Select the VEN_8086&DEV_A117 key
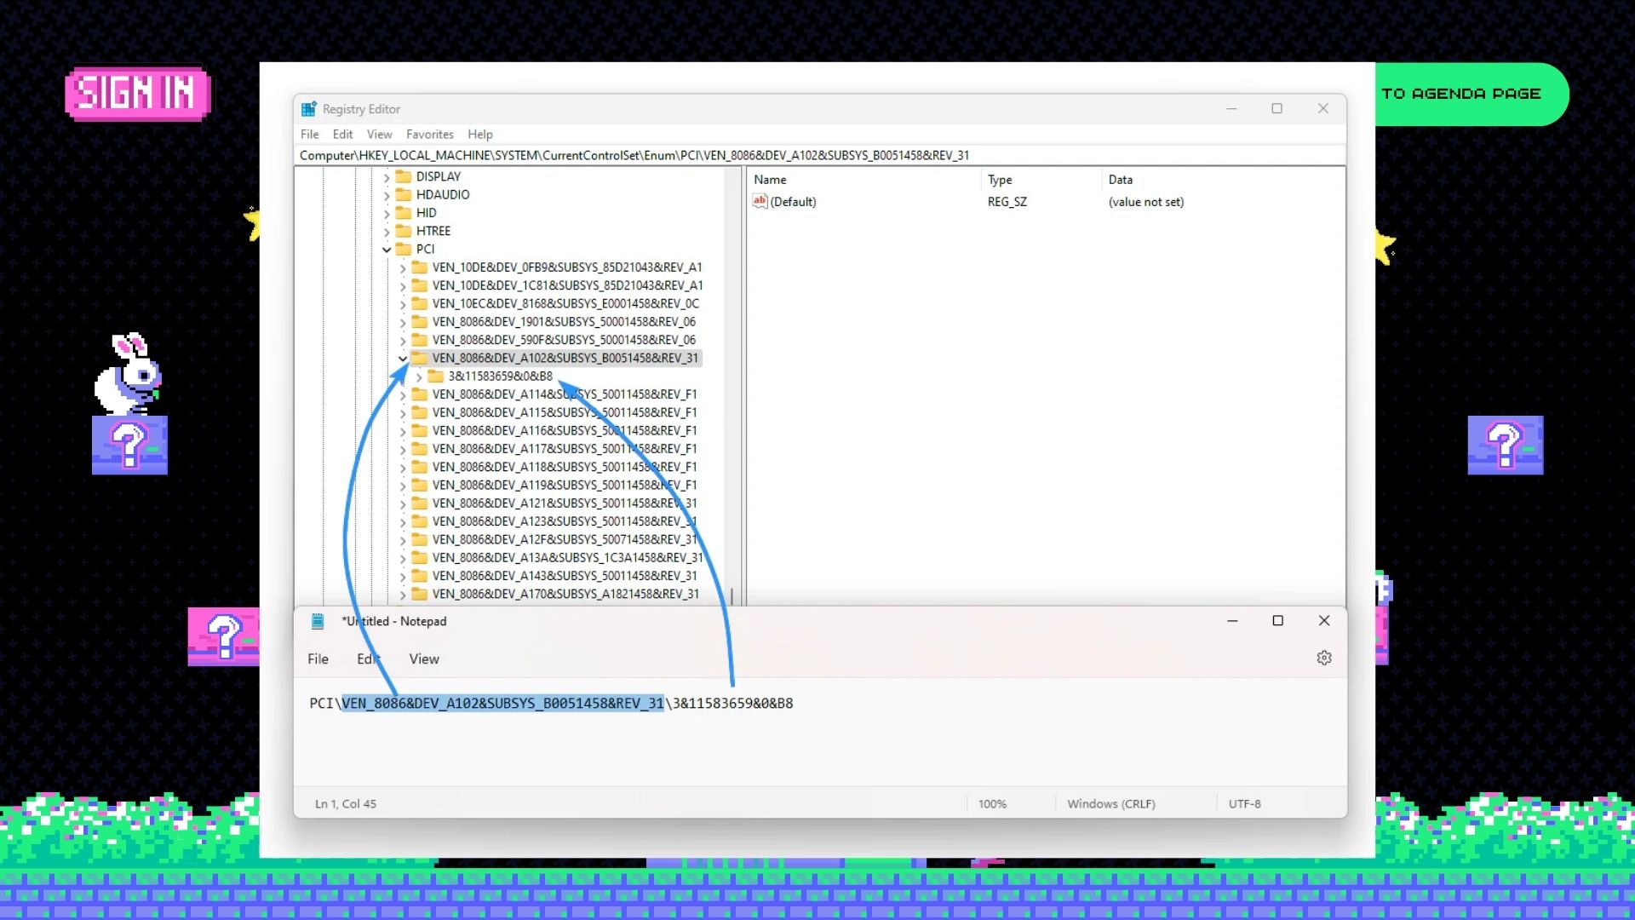Viewport: 1635px width, 920px height. click(x=564, y=449)
